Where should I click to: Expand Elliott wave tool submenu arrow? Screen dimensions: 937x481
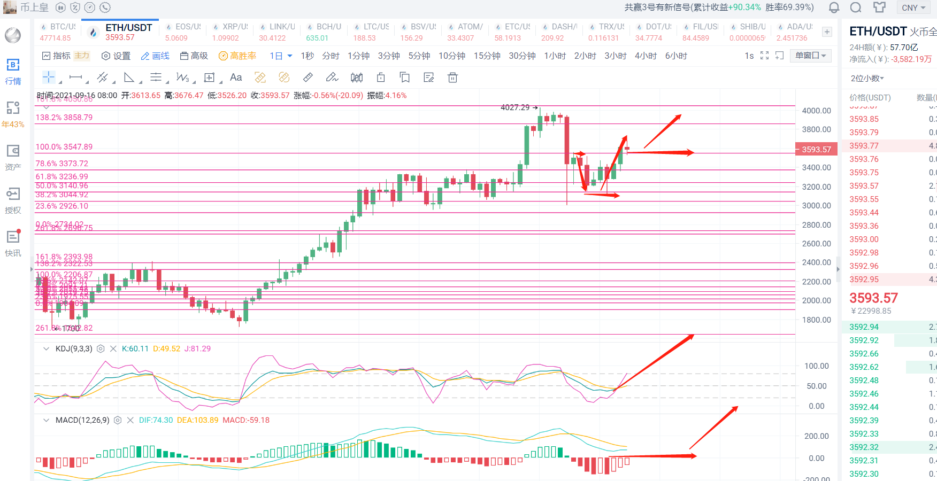194,82
